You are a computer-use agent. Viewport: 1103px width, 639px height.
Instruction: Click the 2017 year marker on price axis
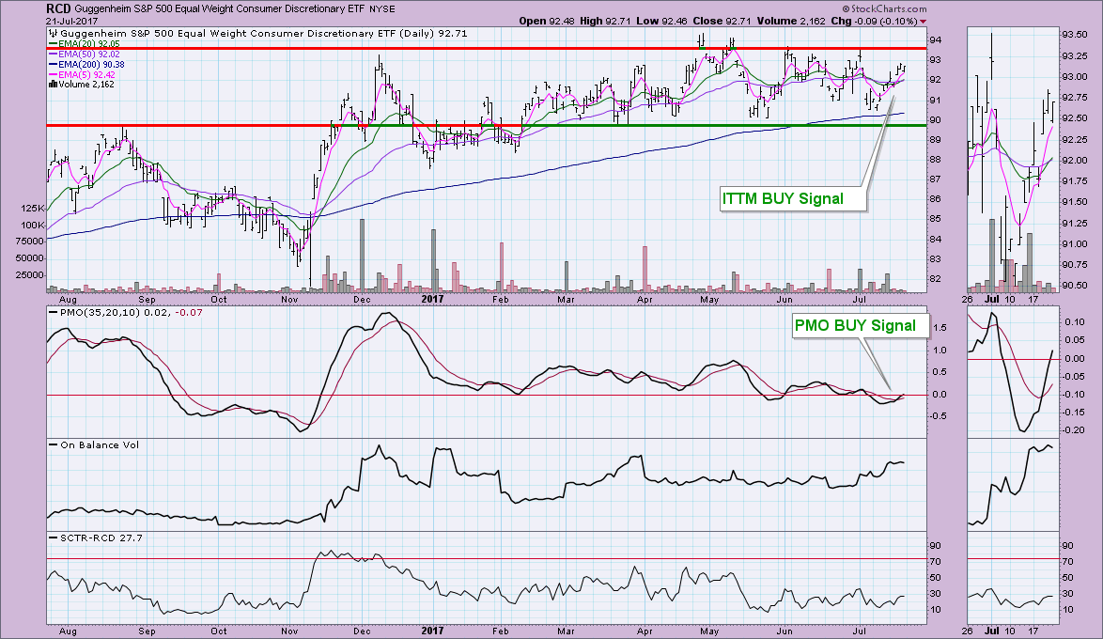point(433,299)
